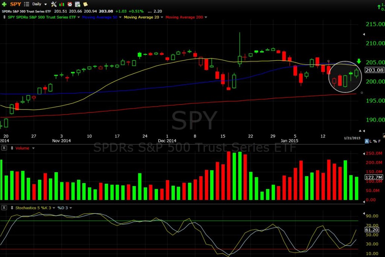This screenshot has height=257, width=385.
Task: Click the Nov 2014 date axis label
Action: pos(61,141)
